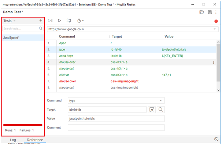
Task: Run the current test
Action: coord(59,20)
